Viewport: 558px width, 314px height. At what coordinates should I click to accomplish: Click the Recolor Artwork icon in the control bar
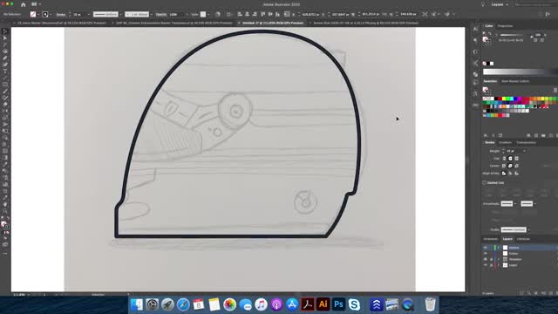pyautogui.click(x=218, y=14)
